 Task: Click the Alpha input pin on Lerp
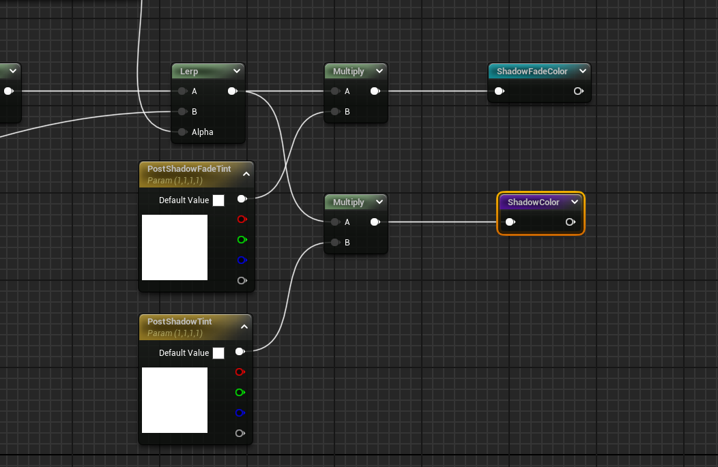tap(182, 132)
